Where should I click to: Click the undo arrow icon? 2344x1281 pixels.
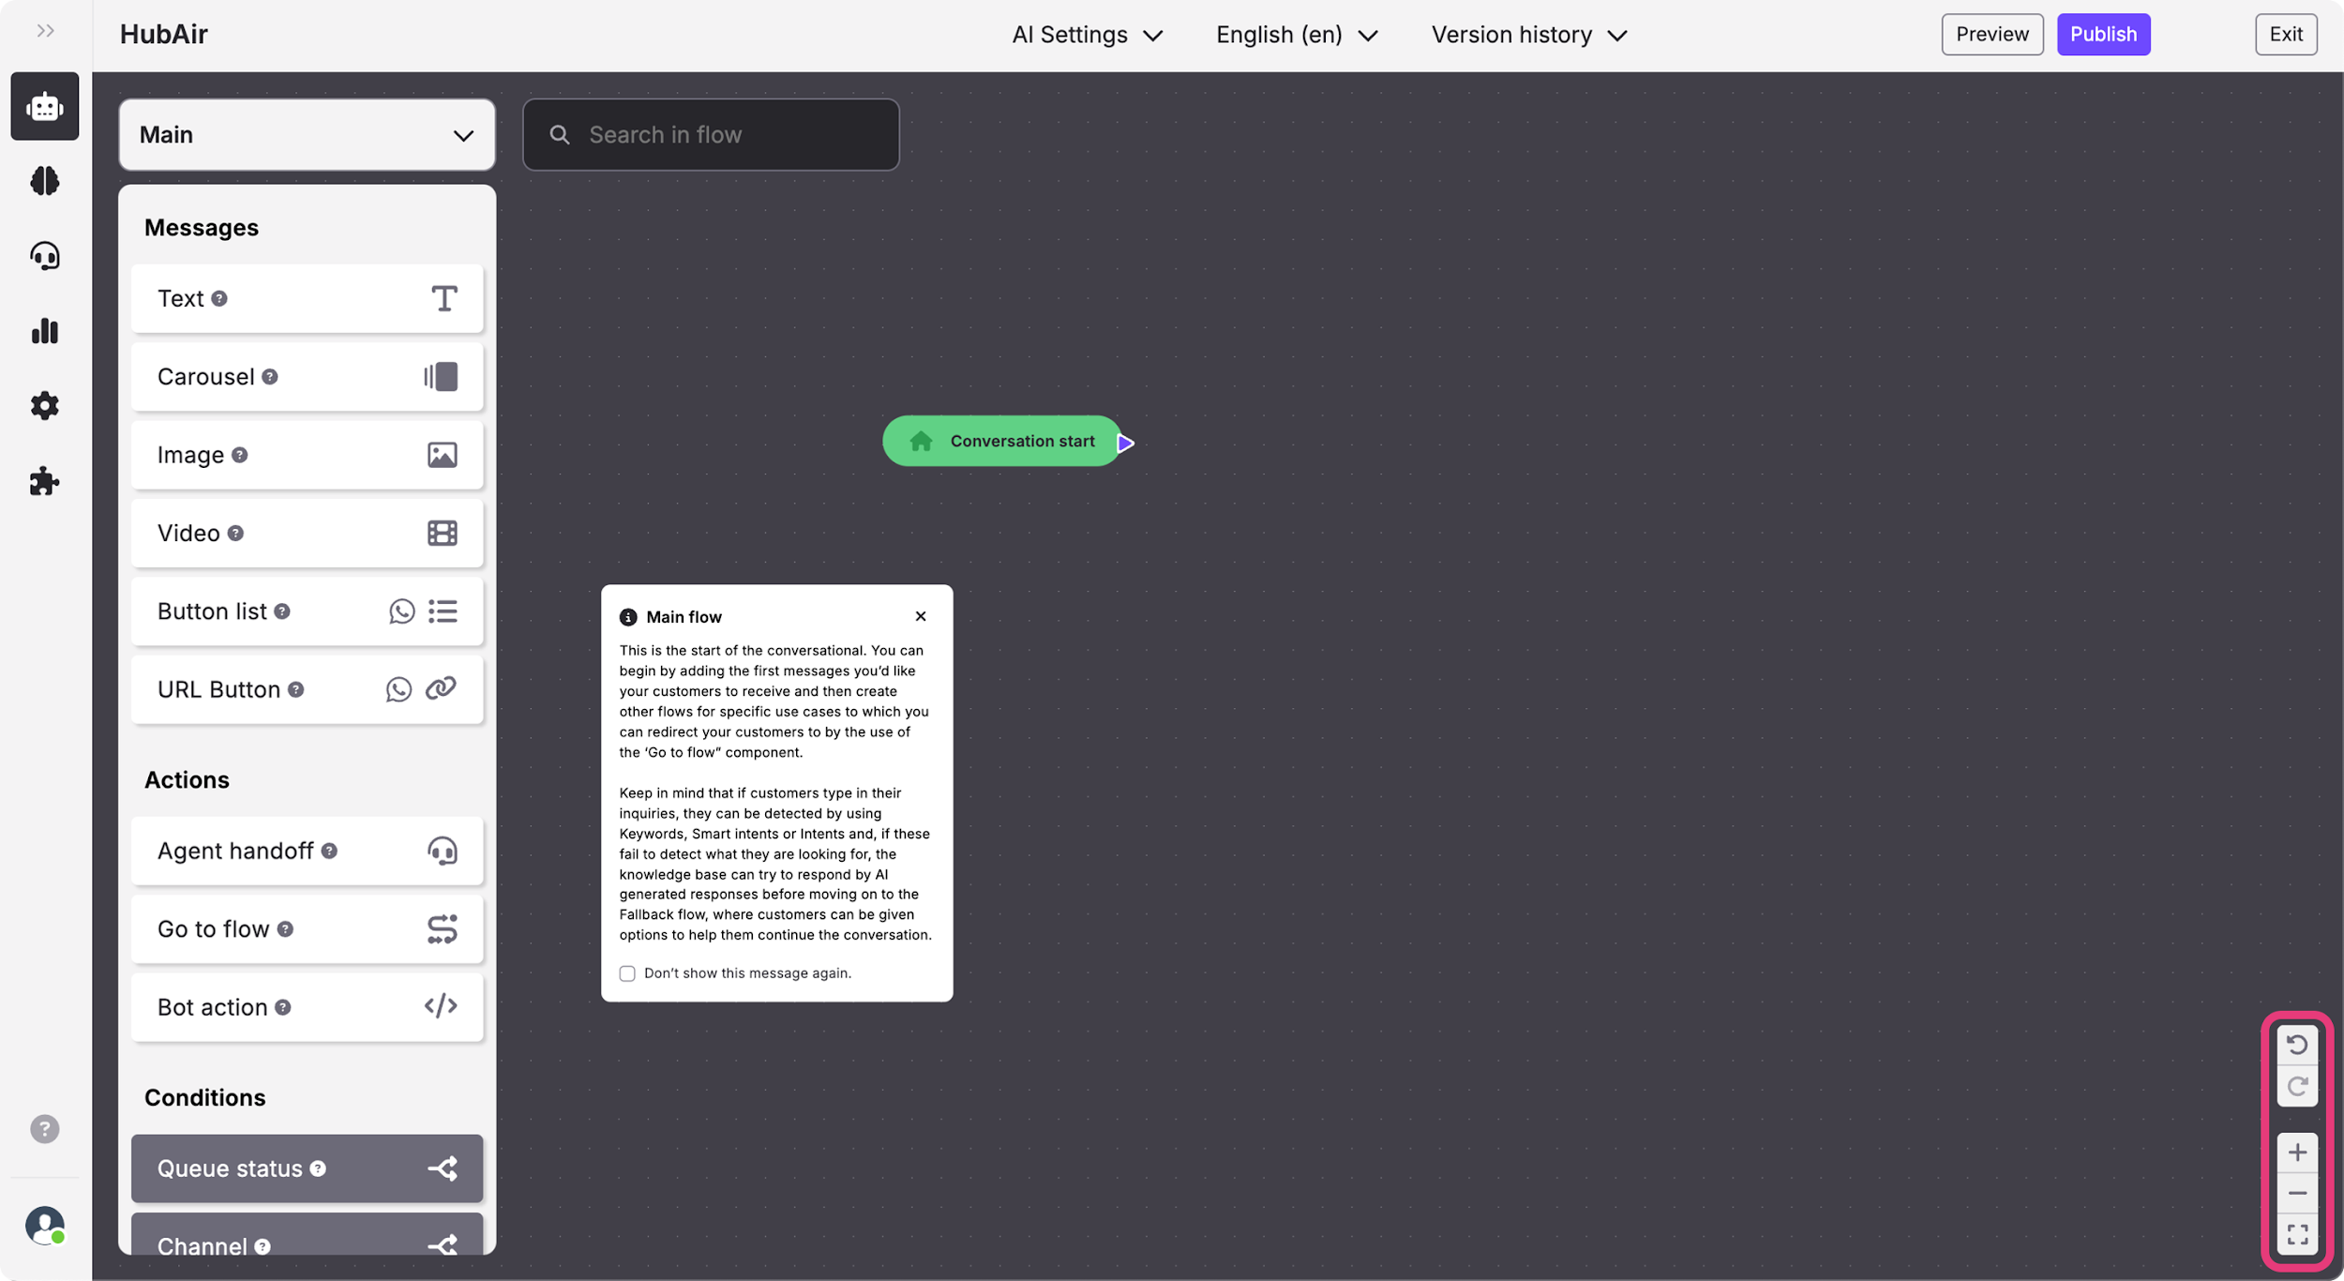click(x=2296, y=1045)
